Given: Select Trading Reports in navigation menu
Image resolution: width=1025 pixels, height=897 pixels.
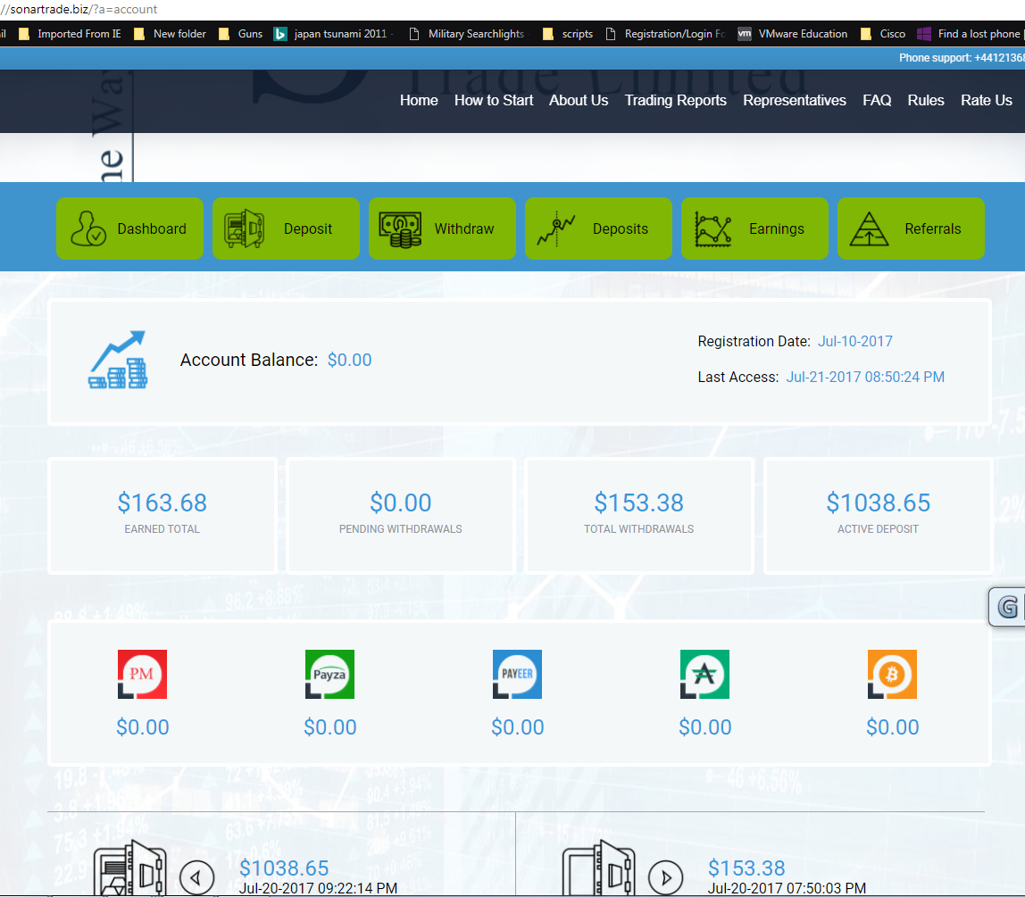Looking at the screenshot, I should 675,100.
